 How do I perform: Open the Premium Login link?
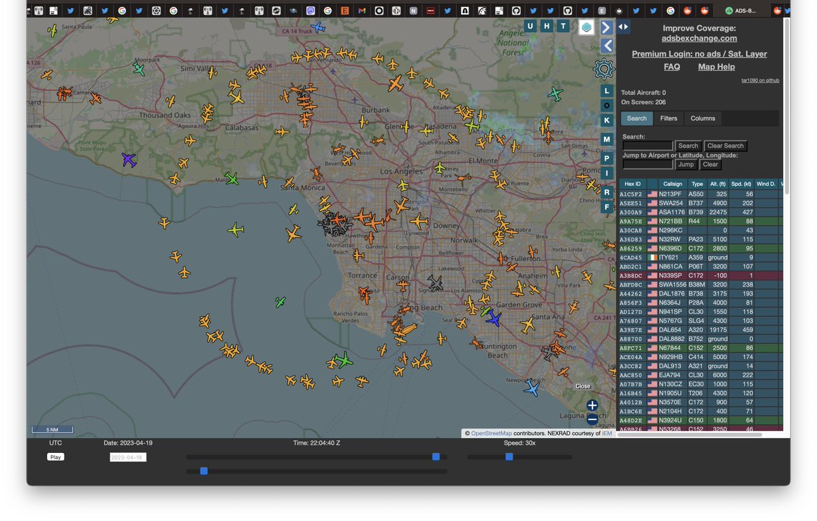click(x=699, y=54)
